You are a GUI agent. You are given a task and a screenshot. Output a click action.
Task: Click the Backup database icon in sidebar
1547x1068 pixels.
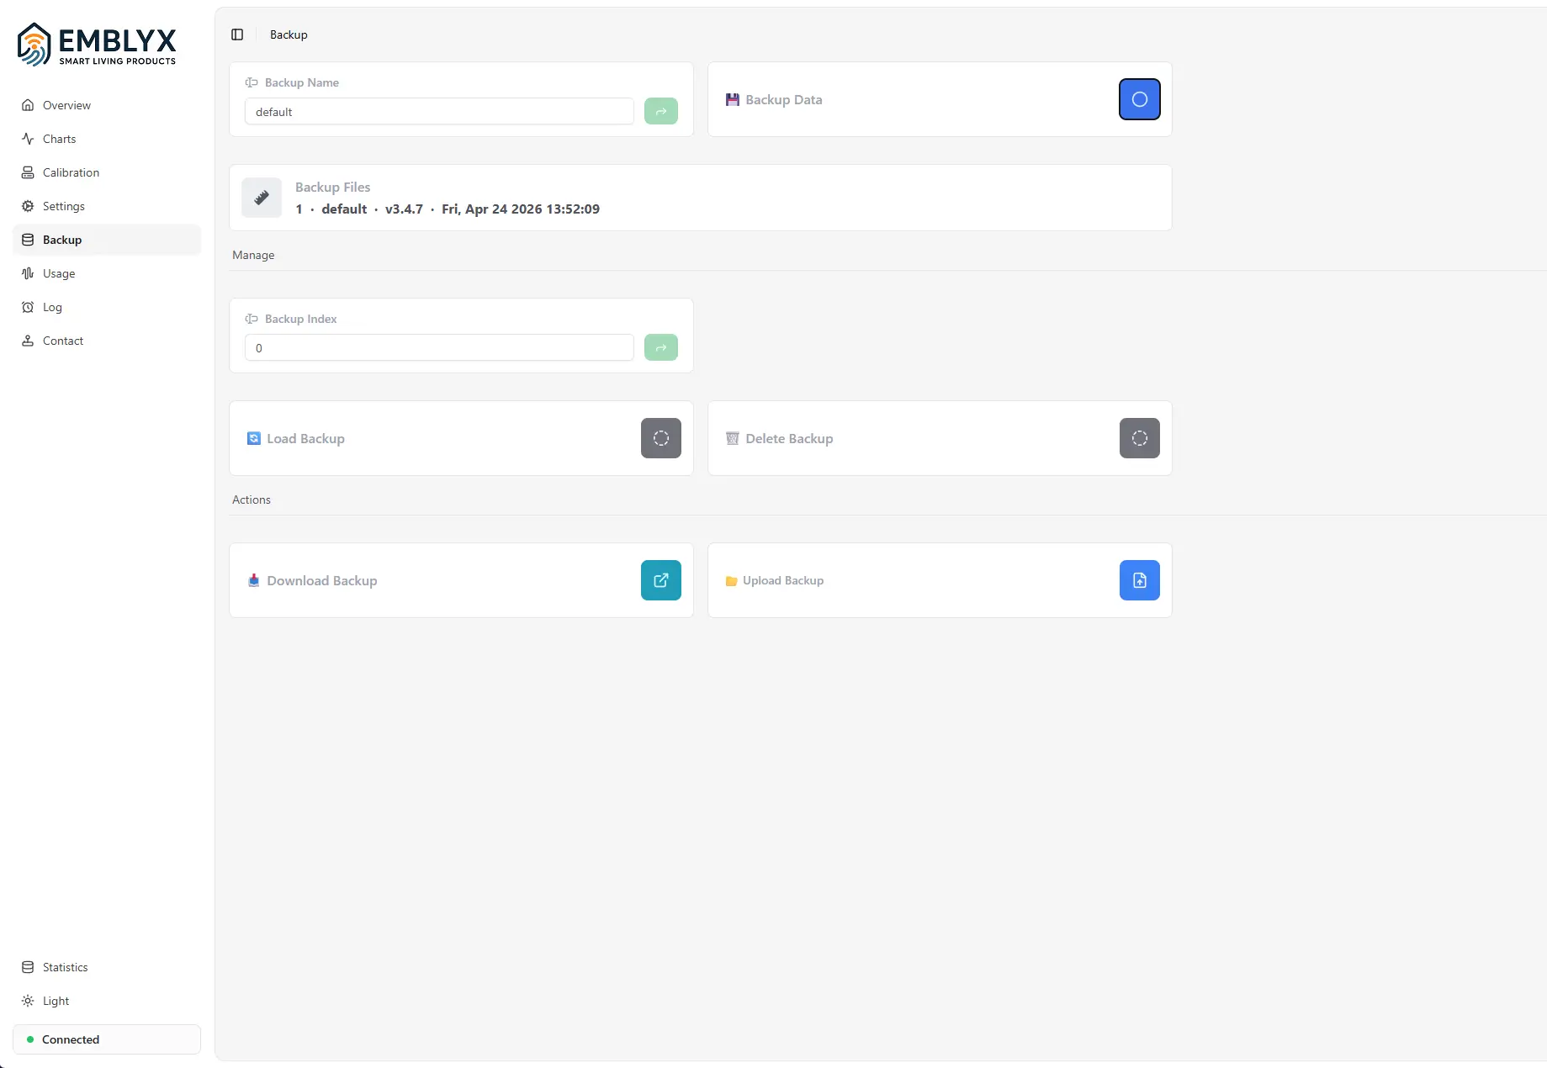point(28,240)
